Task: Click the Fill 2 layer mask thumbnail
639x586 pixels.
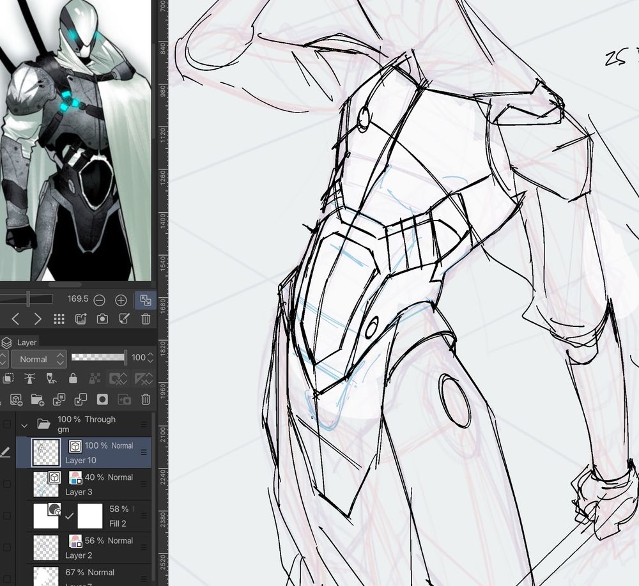Action: (x=90, y=516)
